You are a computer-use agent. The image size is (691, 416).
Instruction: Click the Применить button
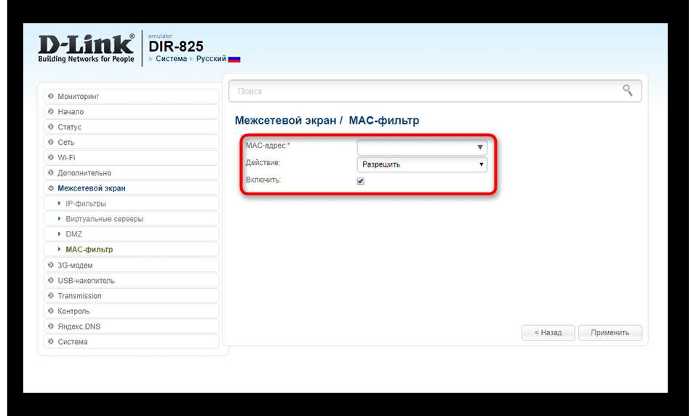coord(610,332)
